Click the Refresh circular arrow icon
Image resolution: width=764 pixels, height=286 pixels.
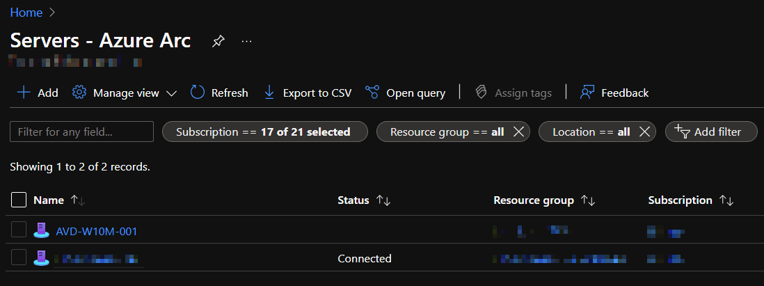(x=198, y=92)
